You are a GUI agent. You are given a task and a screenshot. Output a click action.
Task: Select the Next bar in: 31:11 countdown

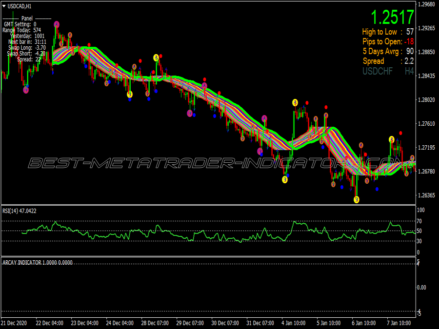point(27,42)
